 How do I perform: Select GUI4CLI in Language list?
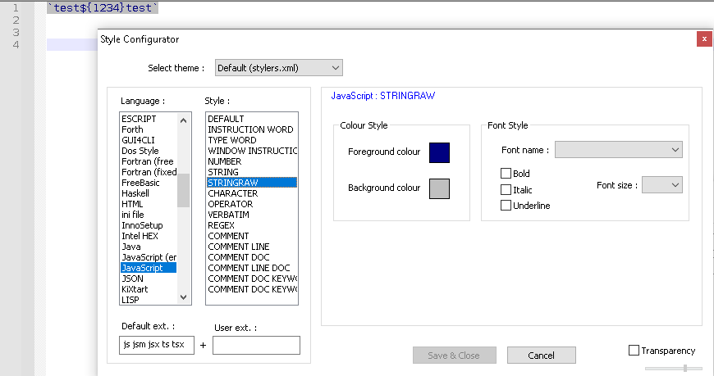(x=149, y=140)
